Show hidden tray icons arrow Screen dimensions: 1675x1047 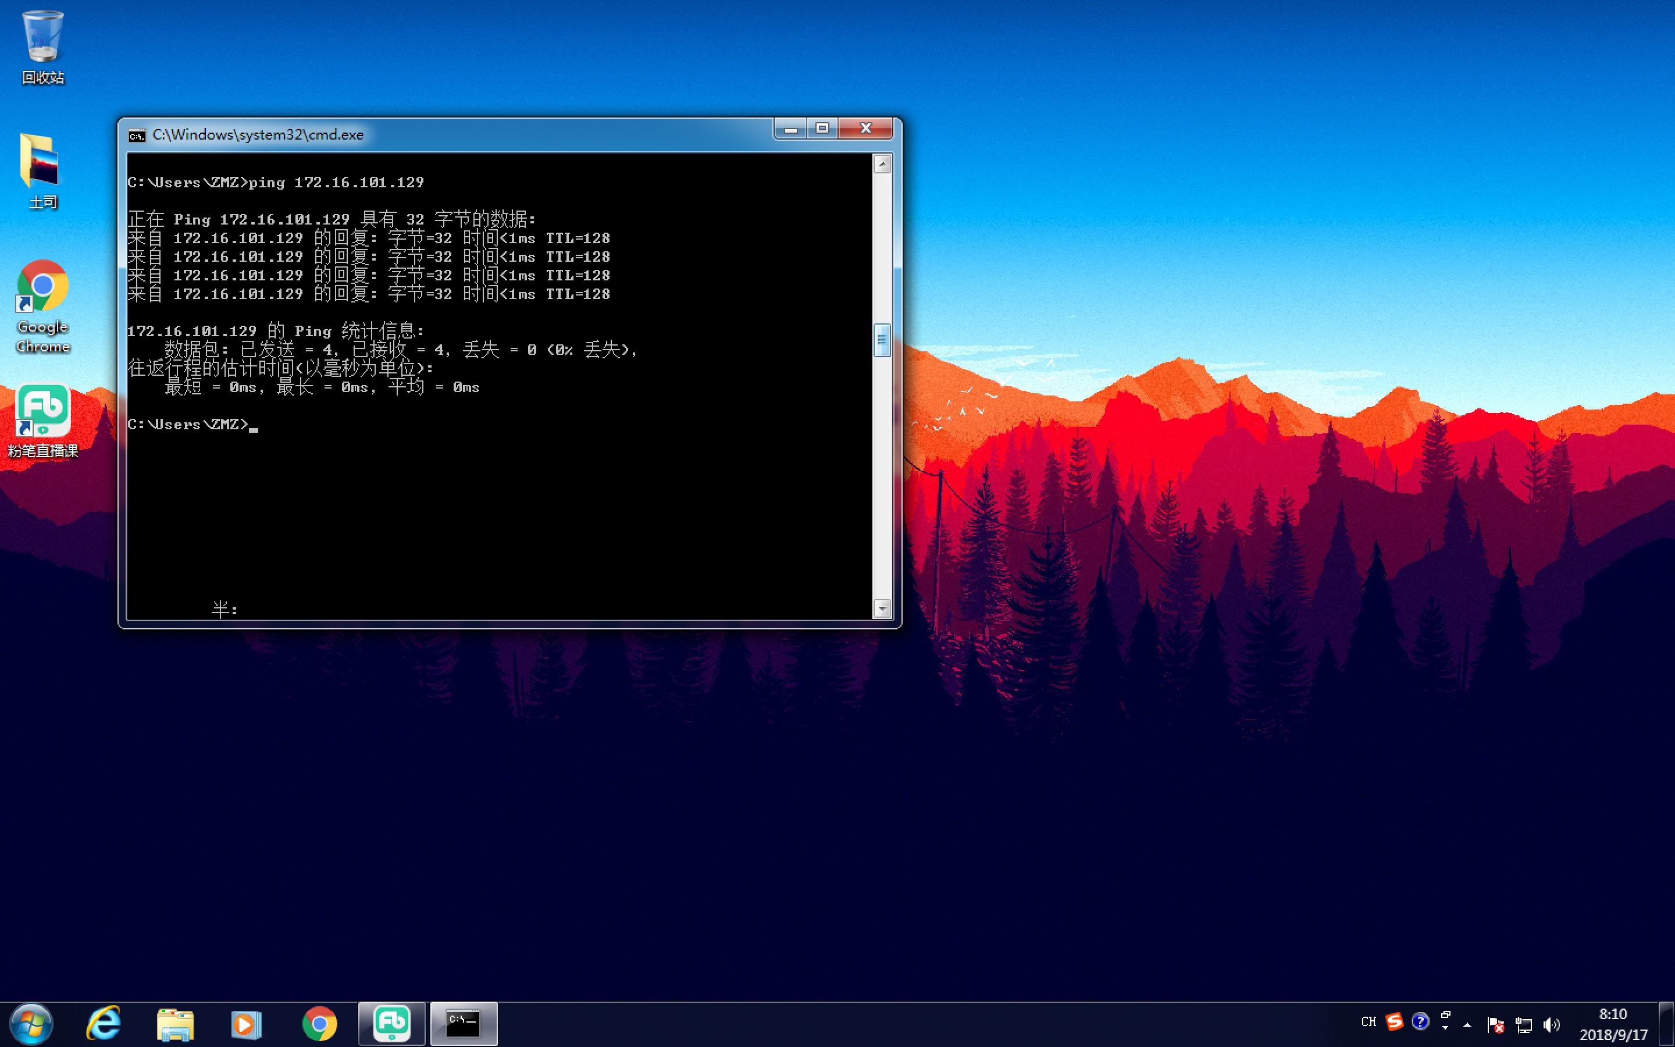point(1467,1024)
